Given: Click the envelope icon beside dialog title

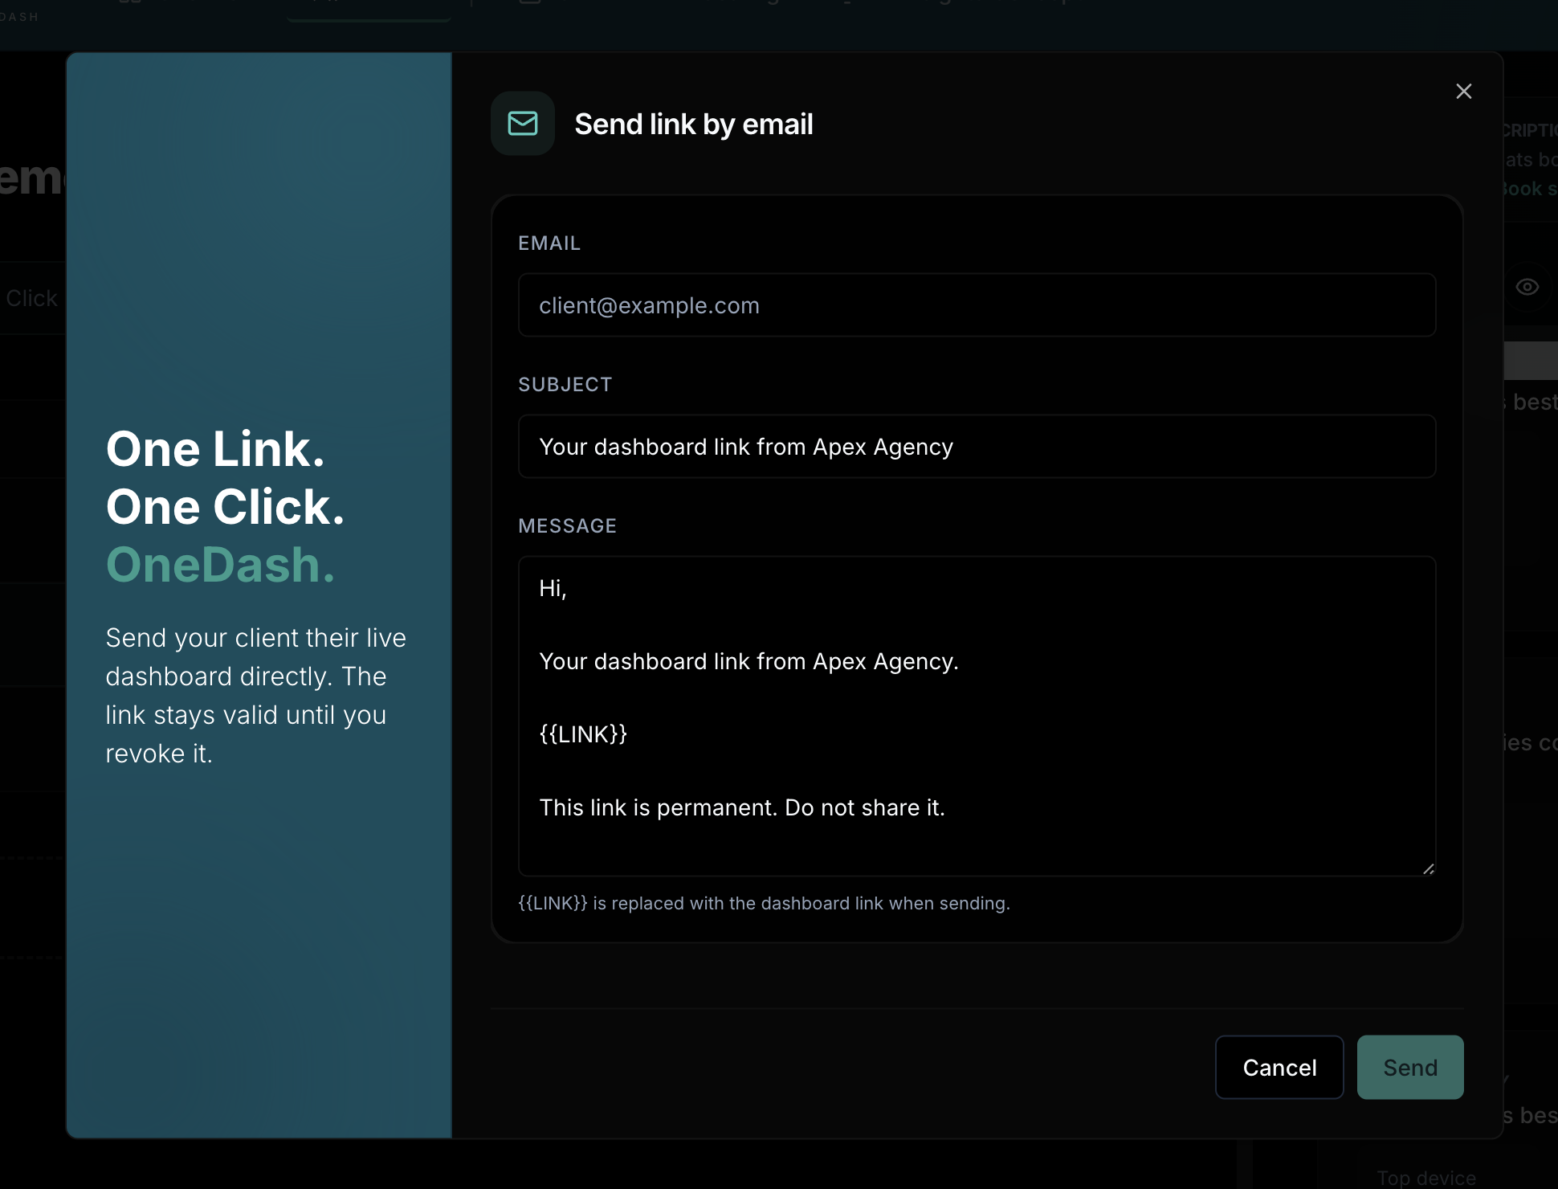Looking at the screenshot, I should pos(523,124).
